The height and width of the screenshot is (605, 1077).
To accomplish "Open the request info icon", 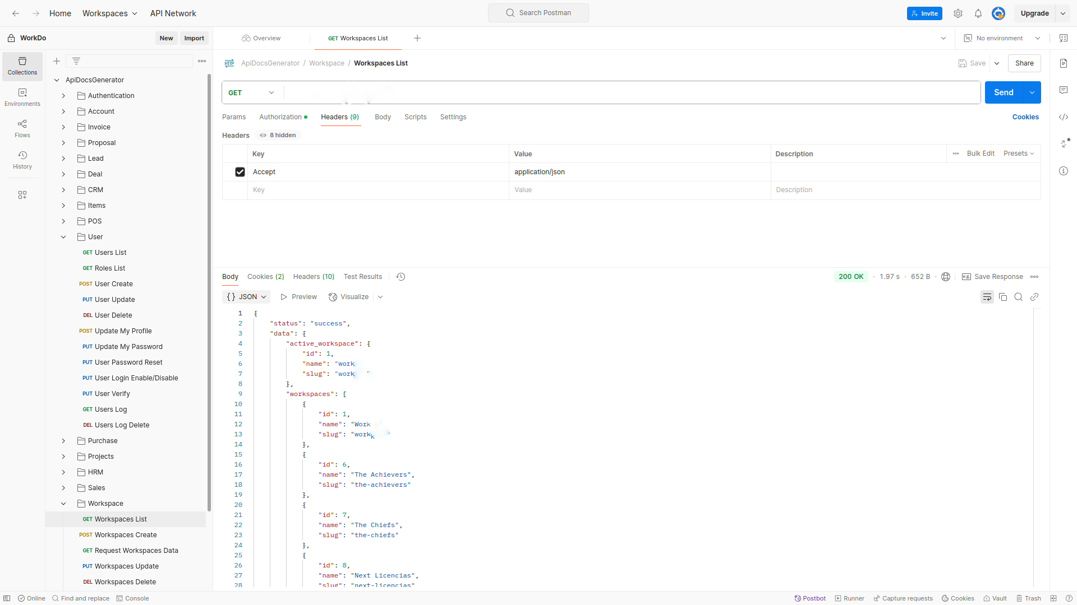I will (1064, 171).
